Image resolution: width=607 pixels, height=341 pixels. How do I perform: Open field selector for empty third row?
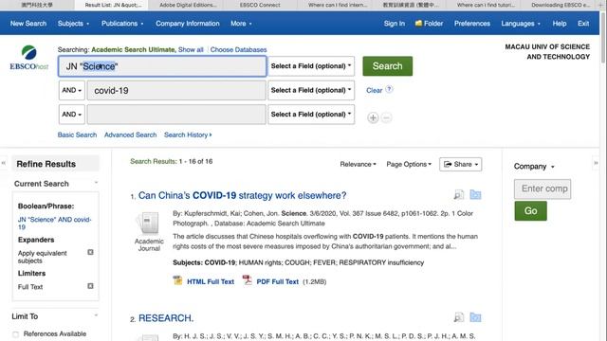pos(311,115)
